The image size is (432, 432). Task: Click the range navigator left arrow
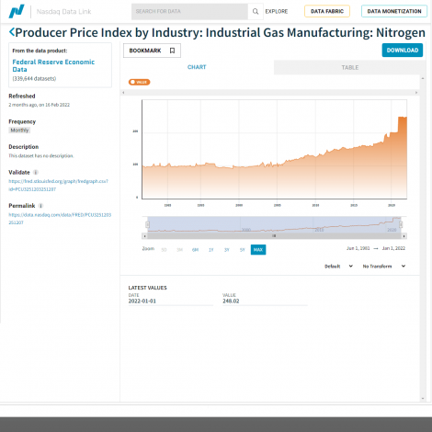click(x=144, y=236)
